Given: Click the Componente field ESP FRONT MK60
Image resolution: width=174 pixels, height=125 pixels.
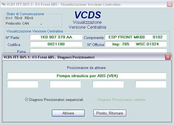Looking at the screenshot, I should [x=136, y=37].
